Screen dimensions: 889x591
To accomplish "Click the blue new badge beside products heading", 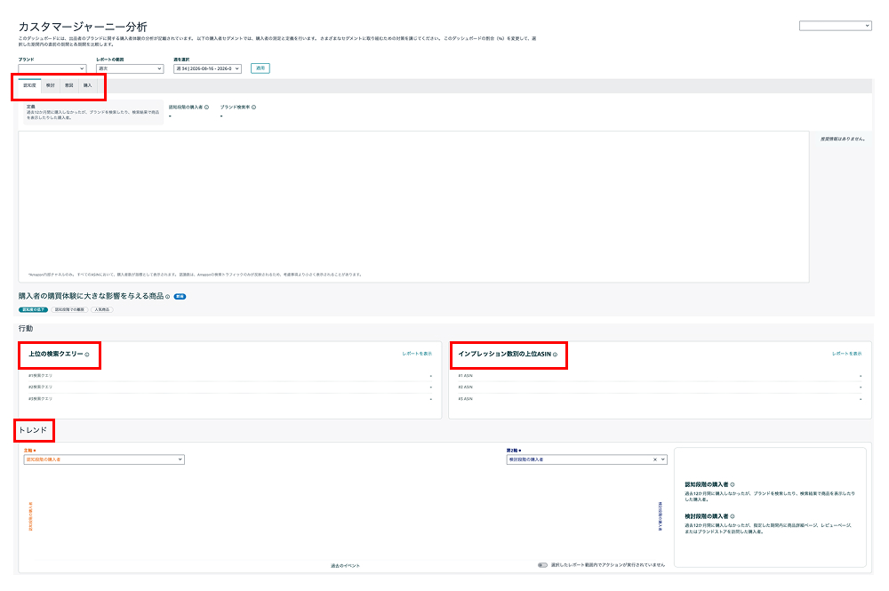I will point(180,296).
